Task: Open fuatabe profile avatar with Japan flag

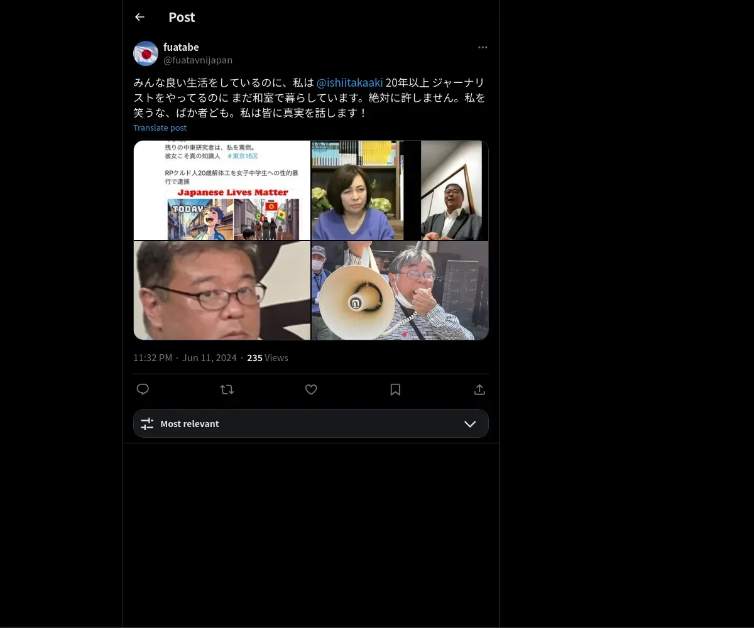Action: click(146, 53)
